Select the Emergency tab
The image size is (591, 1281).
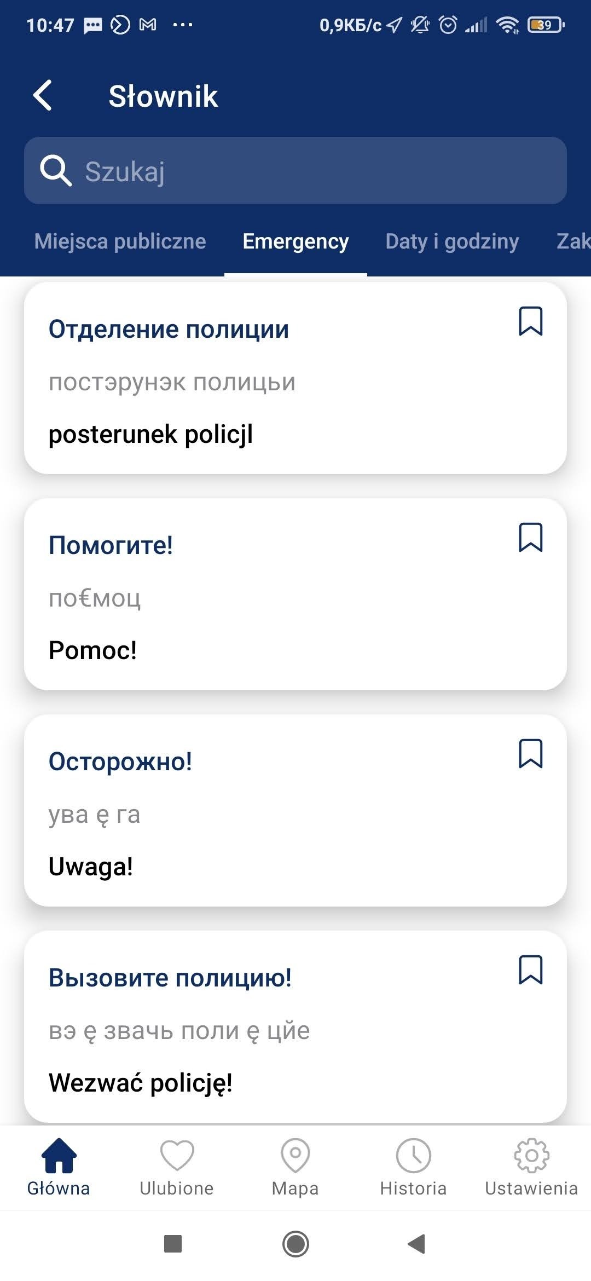[296, 241]
